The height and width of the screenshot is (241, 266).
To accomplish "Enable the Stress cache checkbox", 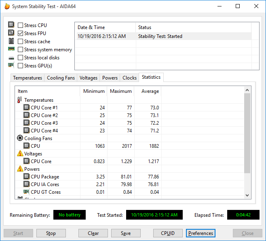I will (x=20, y=42).
